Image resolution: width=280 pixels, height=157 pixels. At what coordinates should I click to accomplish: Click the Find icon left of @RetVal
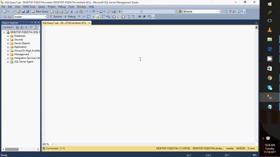[x=180, y=12]
